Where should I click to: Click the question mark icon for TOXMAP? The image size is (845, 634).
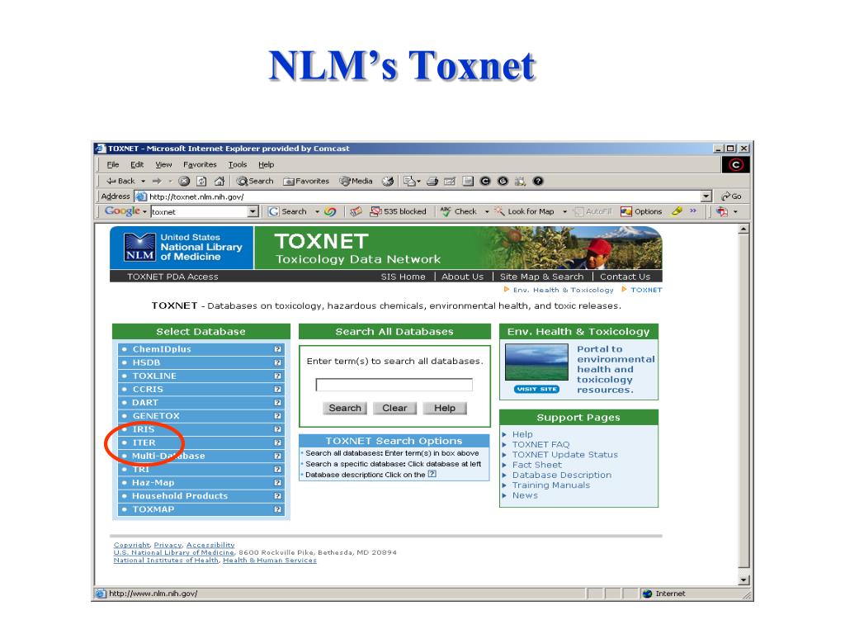[277, 509]
